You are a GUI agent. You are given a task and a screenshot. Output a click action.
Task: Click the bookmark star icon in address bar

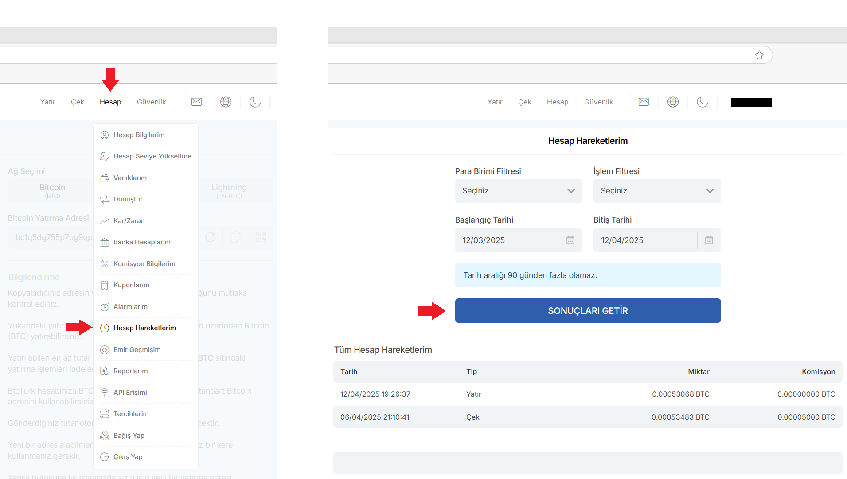click(x=759, y=55)
